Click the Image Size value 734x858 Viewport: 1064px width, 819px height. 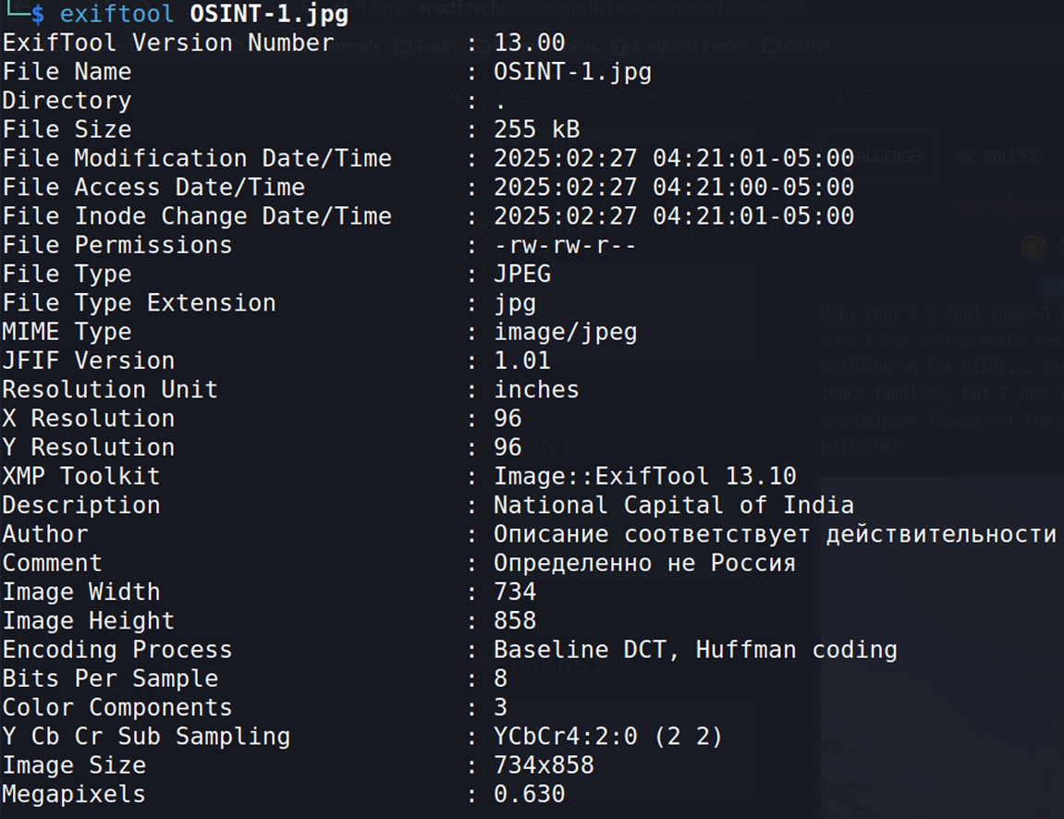click(x=544, y=765)
